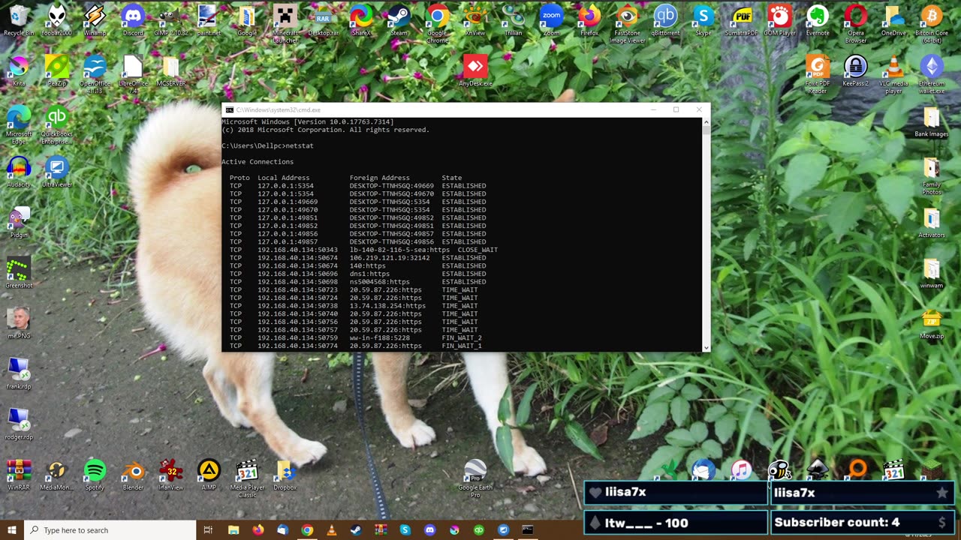
Task: Select the UltraViewer desktop icon
Action: click(x=57, y=172)
